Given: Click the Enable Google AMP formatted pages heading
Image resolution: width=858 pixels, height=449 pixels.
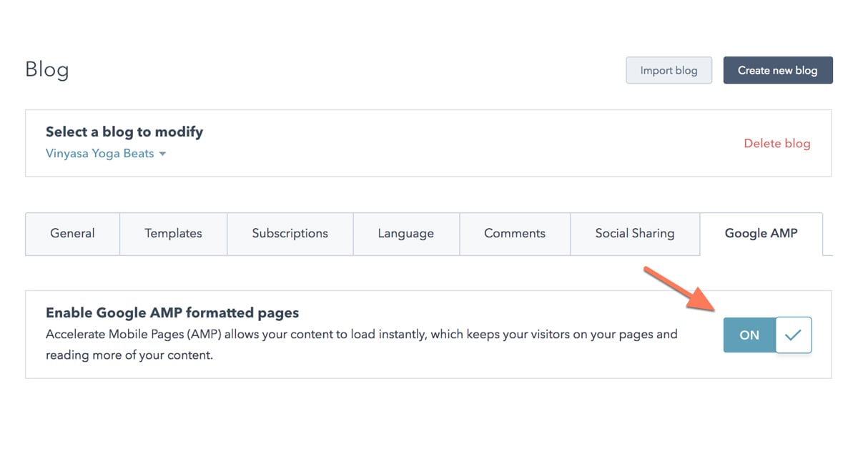Looking at the screenshot, I should click(x=172, y=313).
